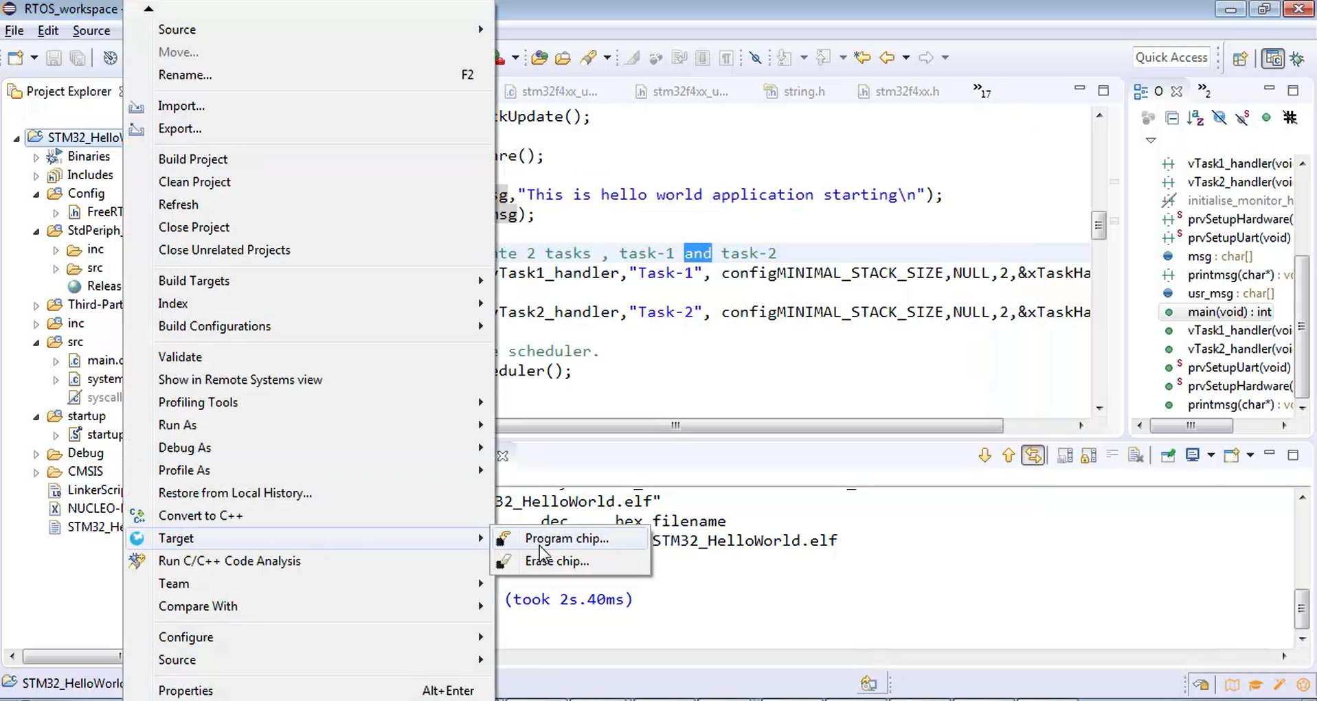Viewport: 1317px width, 701px height.
Task: Show hidden editors list (17)
Action: point(981,90)
